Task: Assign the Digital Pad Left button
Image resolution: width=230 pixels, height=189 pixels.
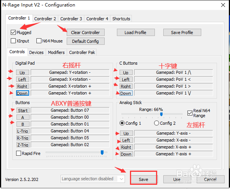Action: [23, 79]
